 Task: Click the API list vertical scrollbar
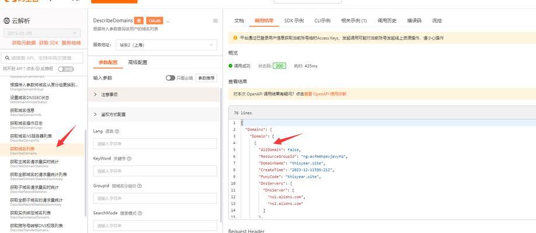(85, 172)
